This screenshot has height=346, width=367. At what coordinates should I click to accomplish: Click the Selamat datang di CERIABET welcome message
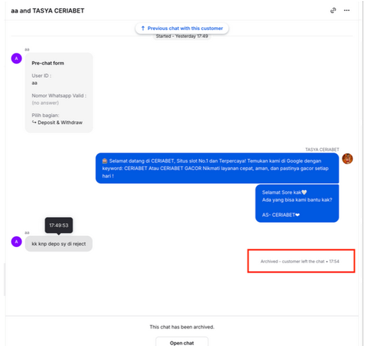click(x=217, y=168)
